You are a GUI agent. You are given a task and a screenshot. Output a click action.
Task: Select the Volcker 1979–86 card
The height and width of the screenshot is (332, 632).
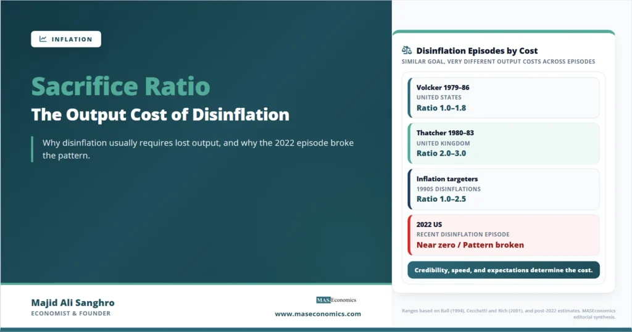[x=504, y=98]
